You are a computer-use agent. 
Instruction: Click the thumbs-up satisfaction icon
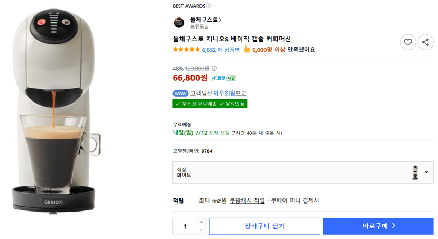[247, 49]
